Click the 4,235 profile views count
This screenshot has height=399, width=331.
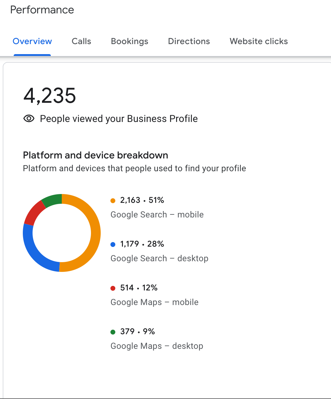50,96
